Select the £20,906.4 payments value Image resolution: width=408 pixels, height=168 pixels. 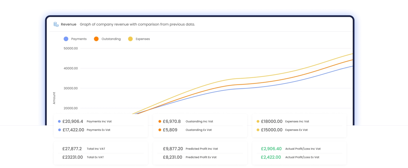point(73,121)
